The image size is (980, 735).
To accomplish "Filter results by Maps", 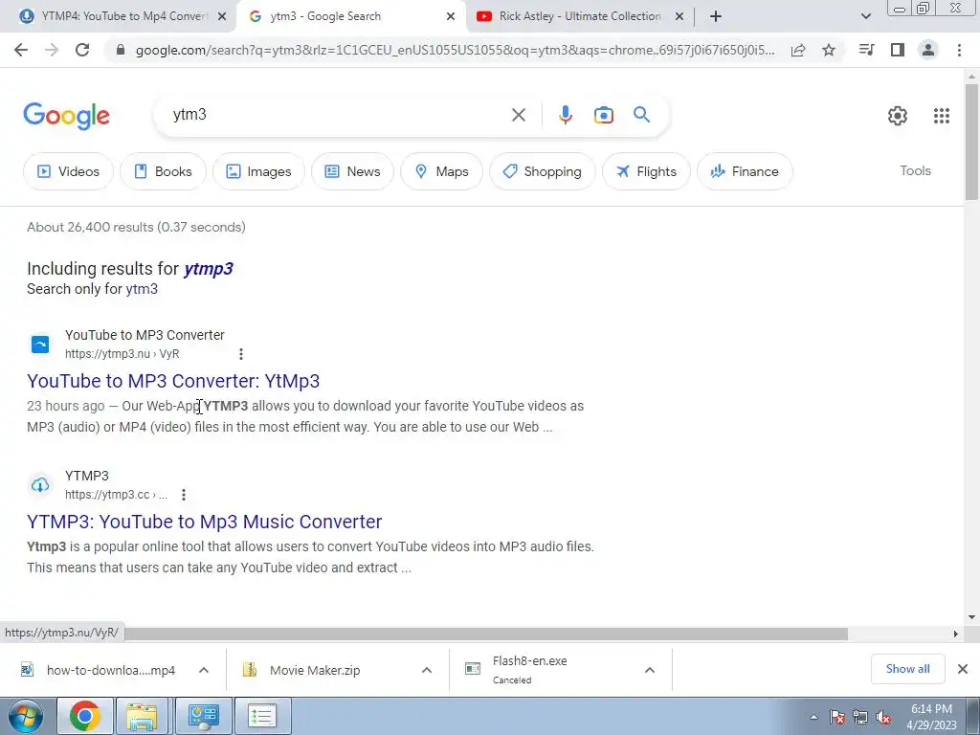I will 441,171.
